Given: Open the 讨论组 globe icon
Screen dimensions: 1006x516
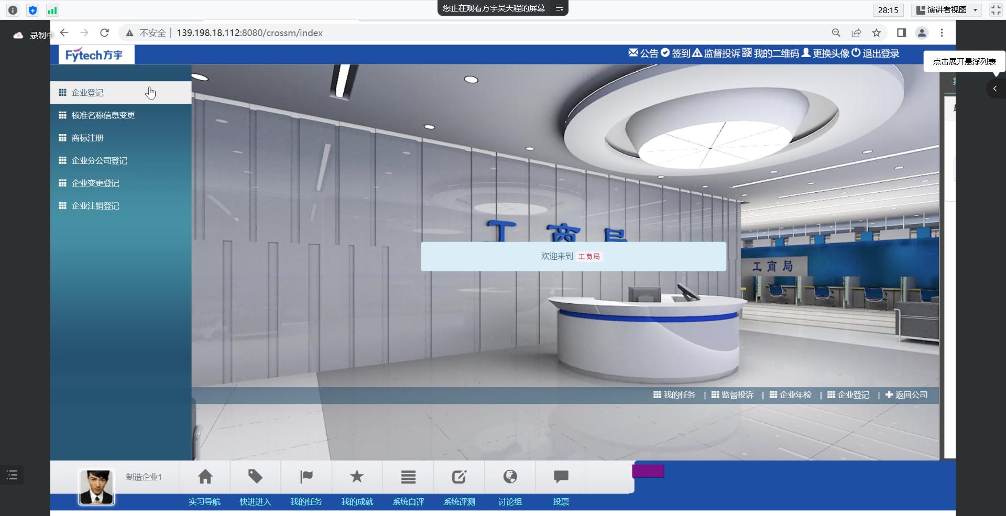Looking at the screenshot, I should (x=510, y=477).
